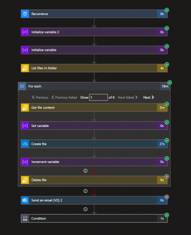Viewport: 191px width, 235px height.
Task: Click the For each loop icon
Action: [x=22, y=86]
